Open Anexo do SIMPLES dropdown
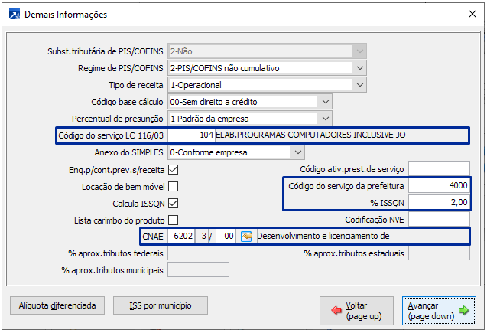 pos(297,152)
